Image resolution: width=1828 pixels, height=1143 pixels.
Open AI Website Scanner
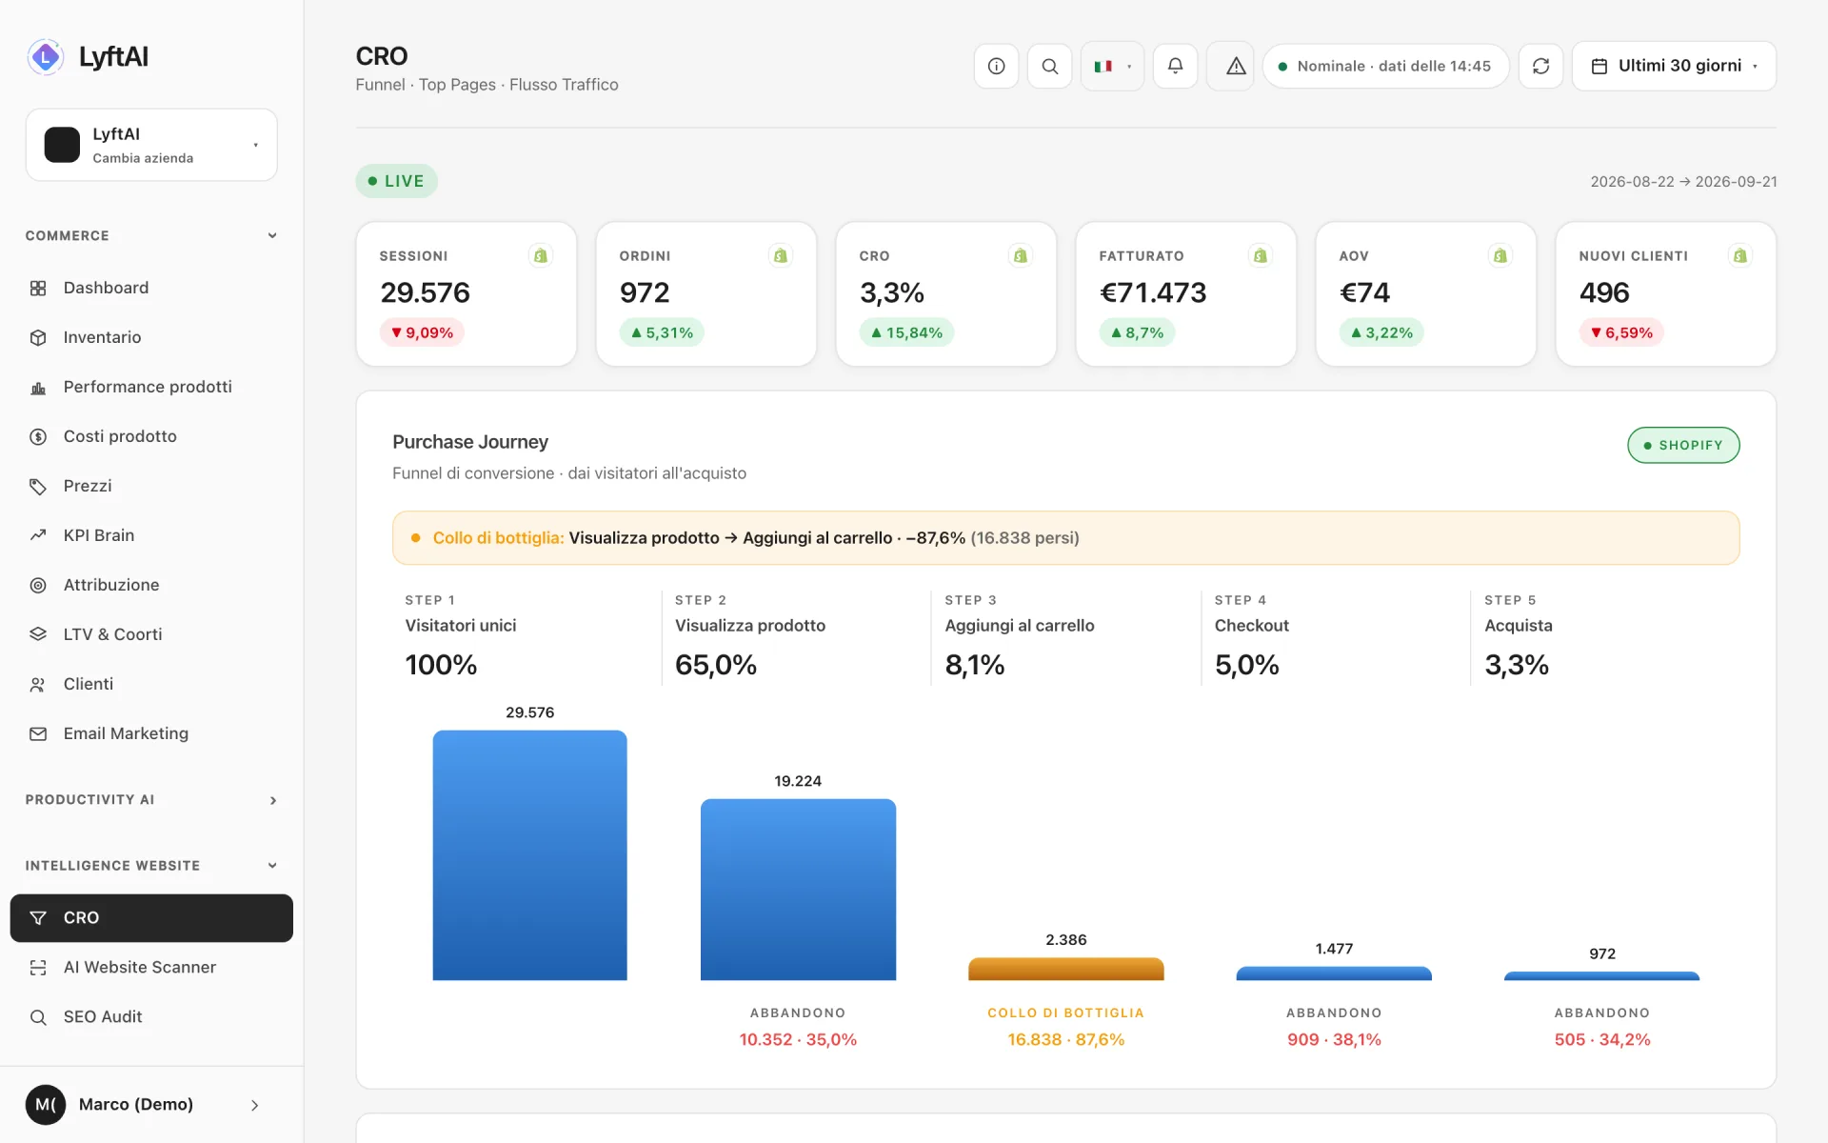pyautogui.click(x=151, y=967)
